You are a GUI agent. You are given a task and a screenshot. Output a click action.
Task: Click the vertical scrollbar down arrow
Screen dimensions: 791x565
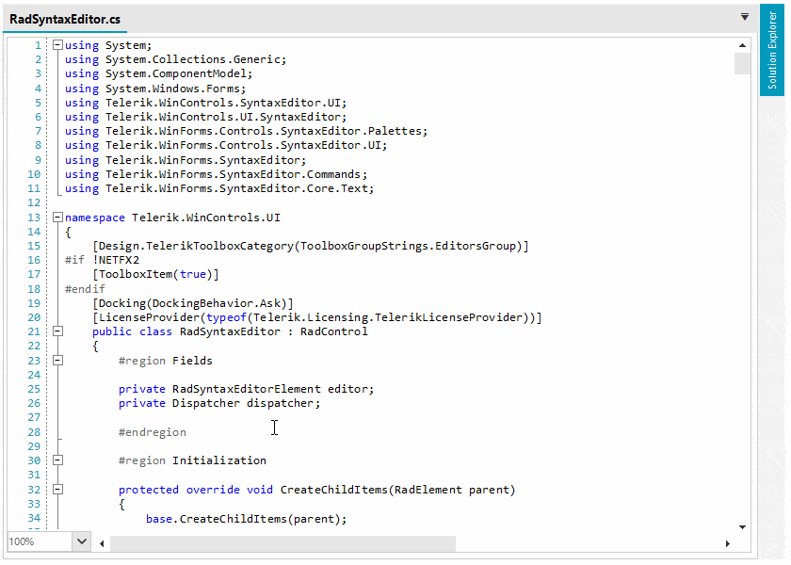click(x=742, y=527)
